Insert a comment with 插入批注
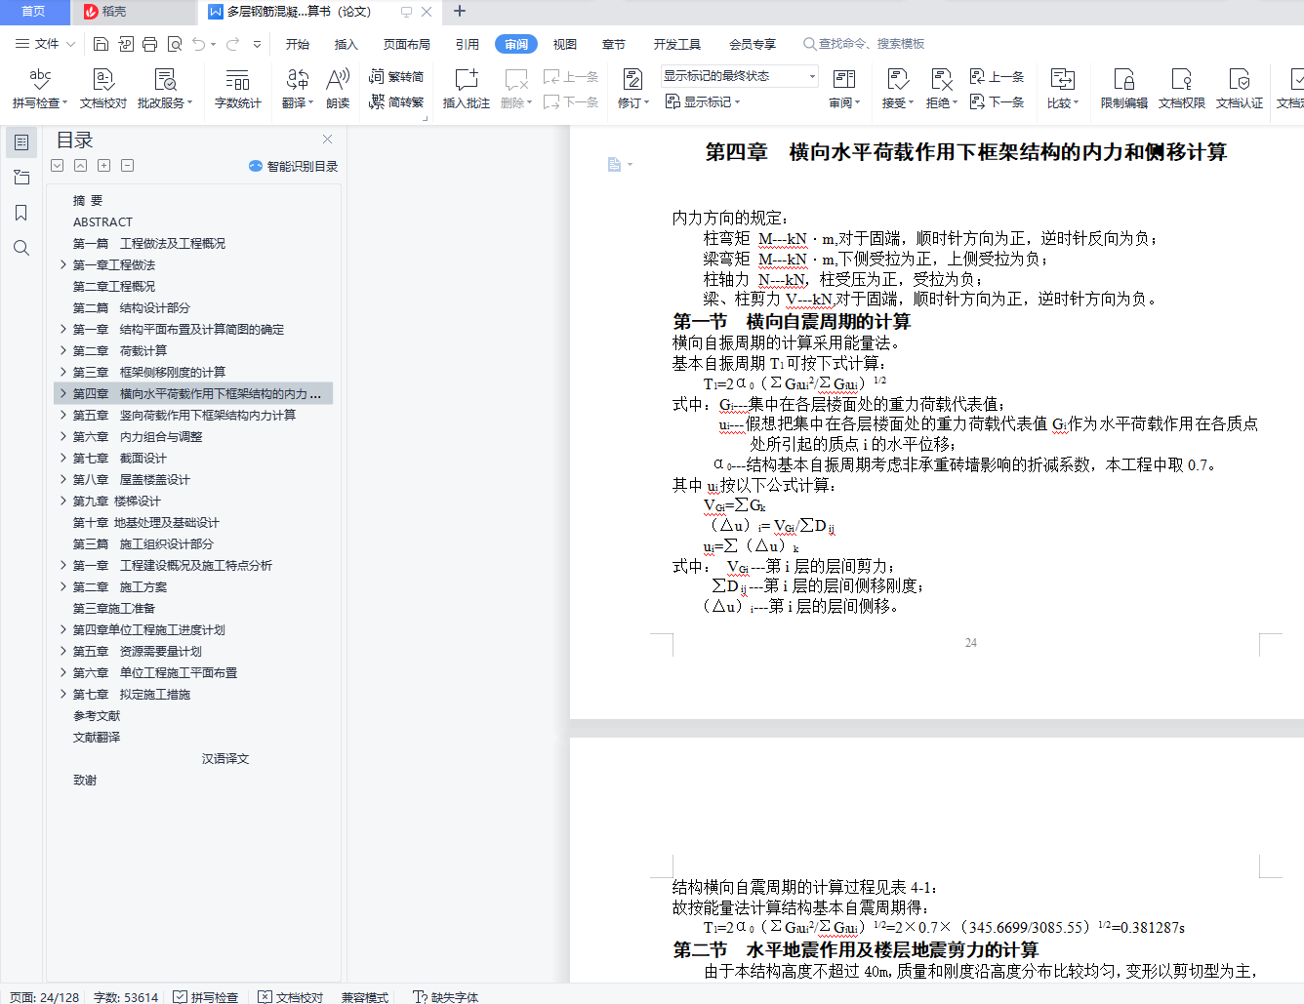Screen dimensions: 1304x1004 (x=467, y=88)
